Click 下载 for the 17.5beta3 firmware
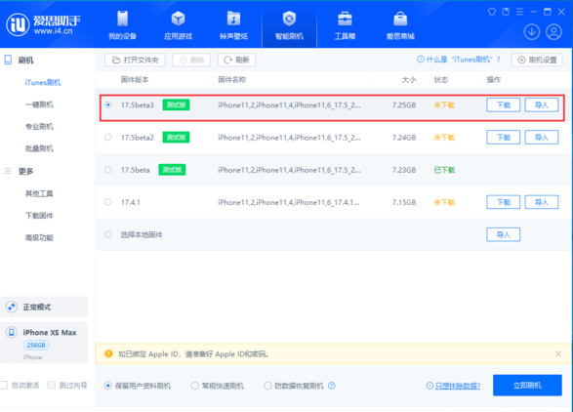573x412 pixels. click(503, 104)
